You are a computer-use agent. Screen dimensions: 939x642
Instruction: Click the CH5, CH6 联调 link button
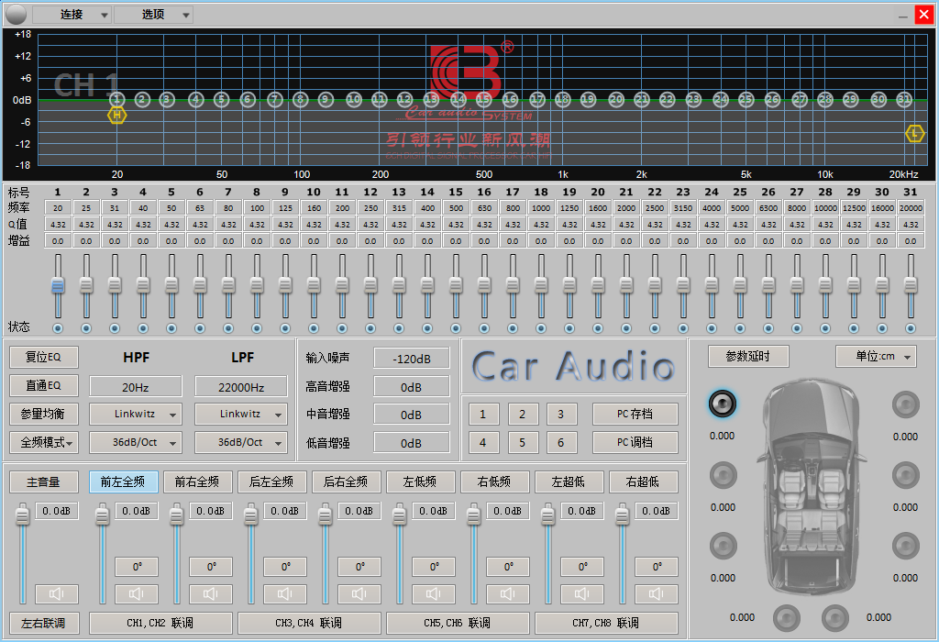458,623
